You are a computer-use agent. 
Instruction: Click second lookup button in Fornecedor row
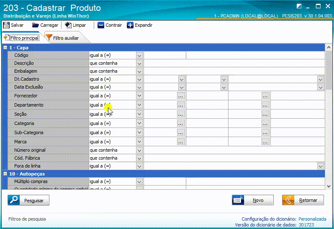click(265, 96)
